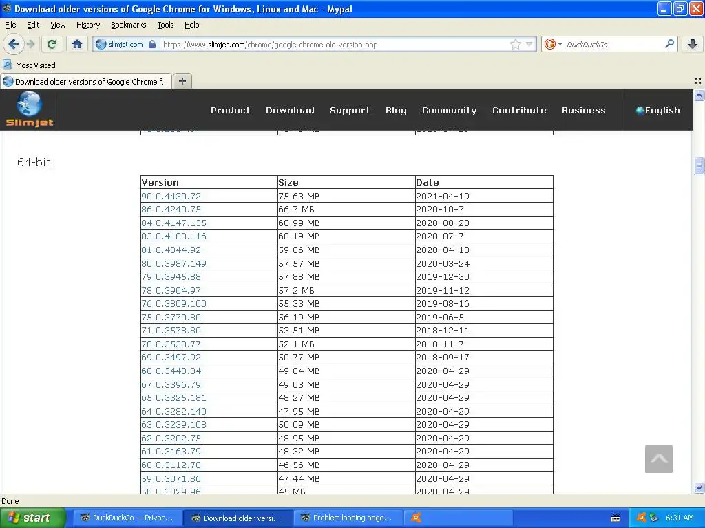
Task: Click the orange Avast taskbar button
Action: (459, 518)
